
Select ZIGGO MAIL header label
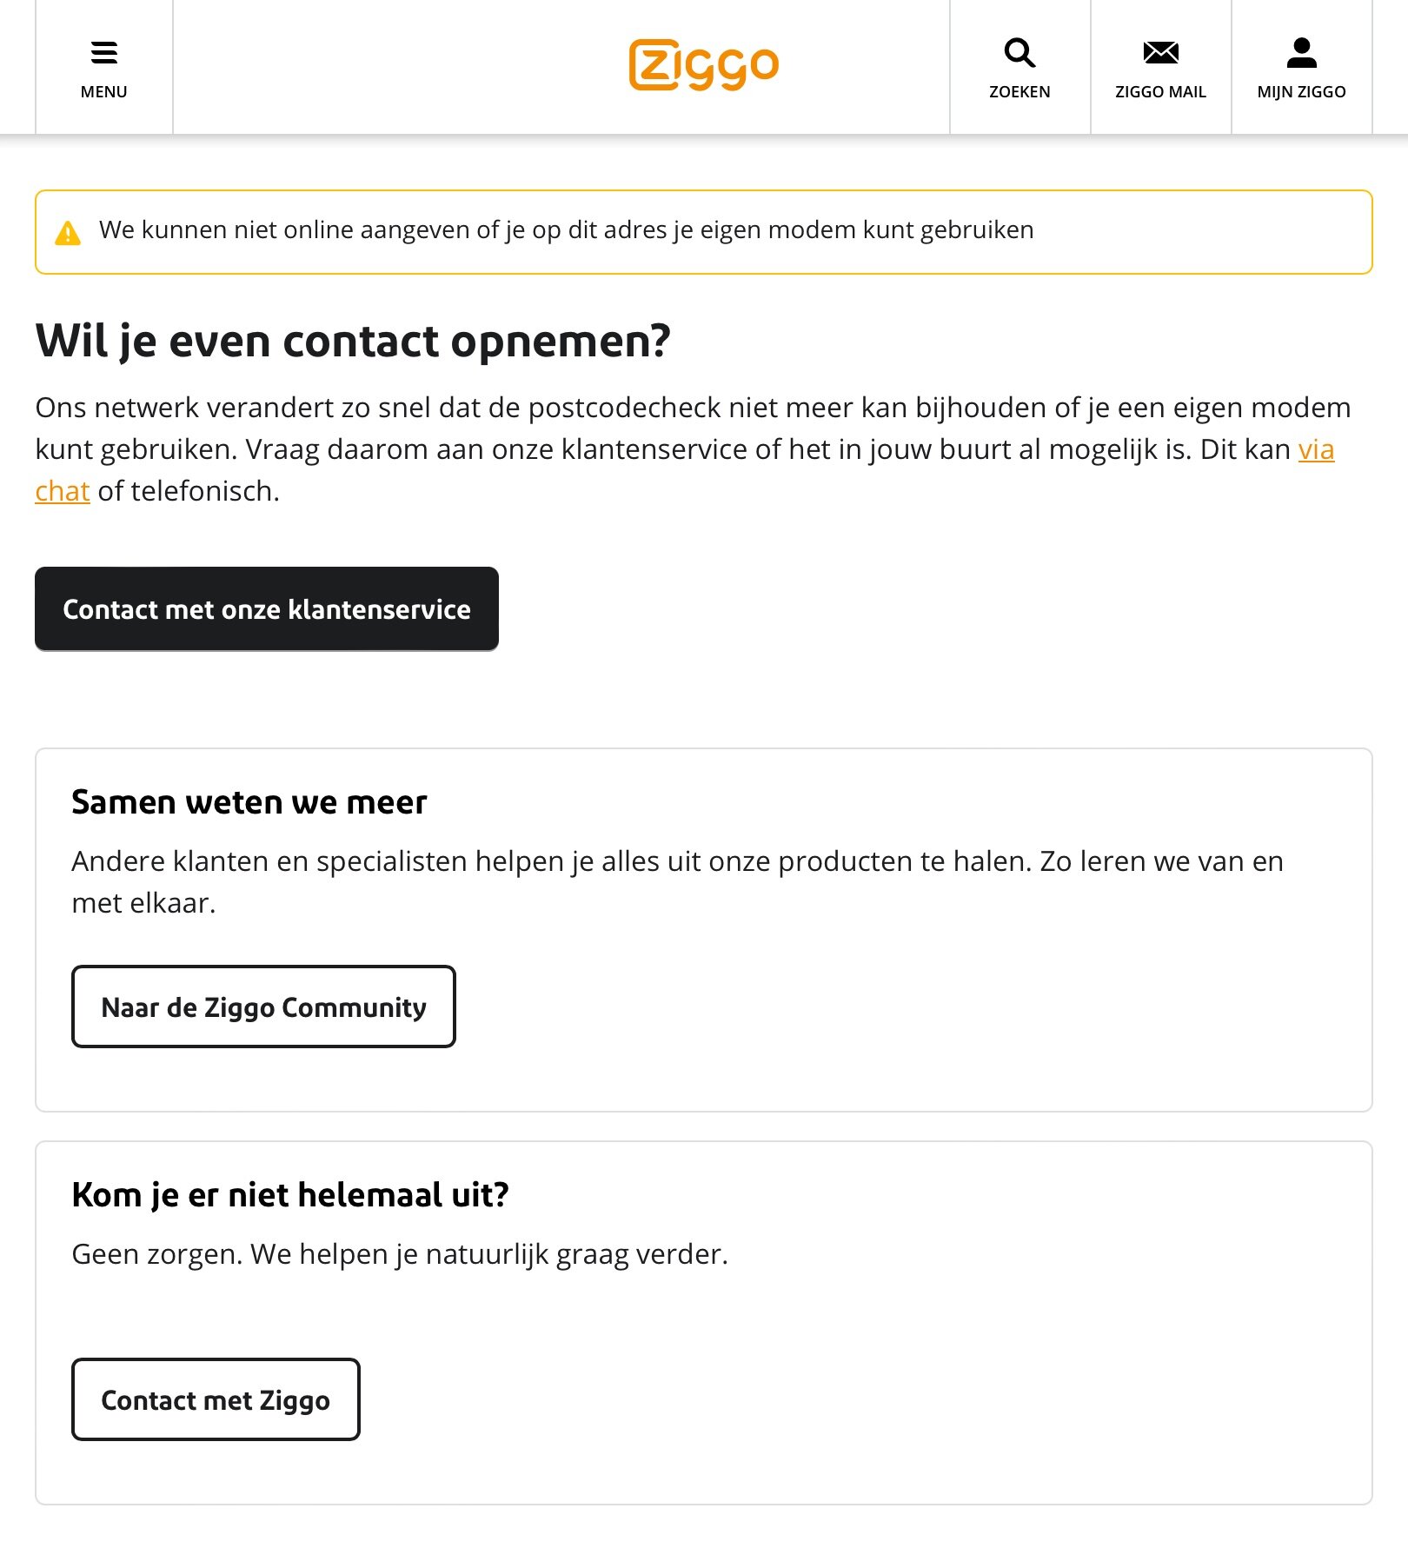tap(1160, 92)
